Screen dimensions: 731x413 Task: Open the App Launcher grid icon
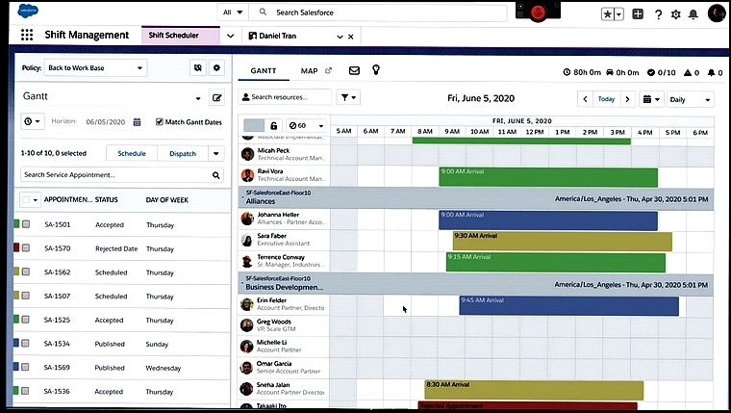click(x=27, y=35)
